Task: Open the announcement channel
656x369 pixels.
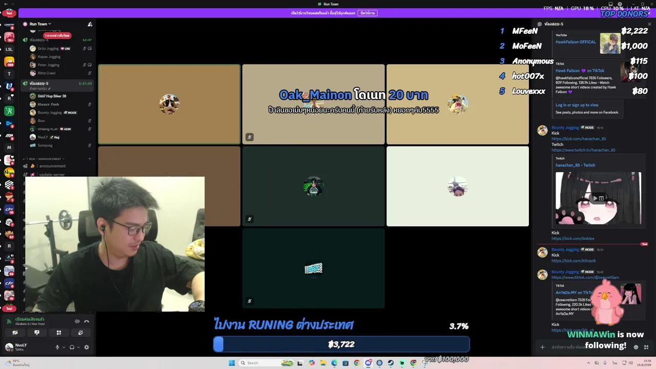Action: tap(52, 166)
